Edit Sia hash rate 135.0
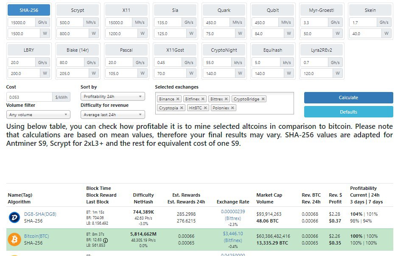 168,22
